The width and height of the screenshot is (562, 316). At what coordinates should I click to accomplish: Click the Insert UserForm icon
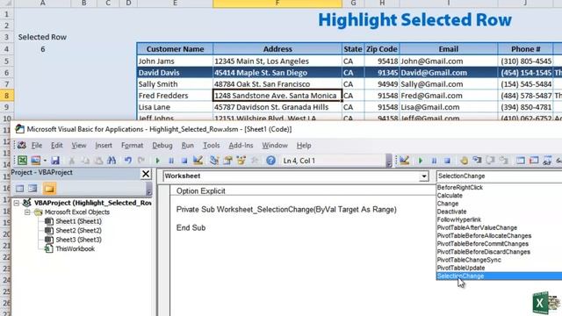[x=35, y=161]
